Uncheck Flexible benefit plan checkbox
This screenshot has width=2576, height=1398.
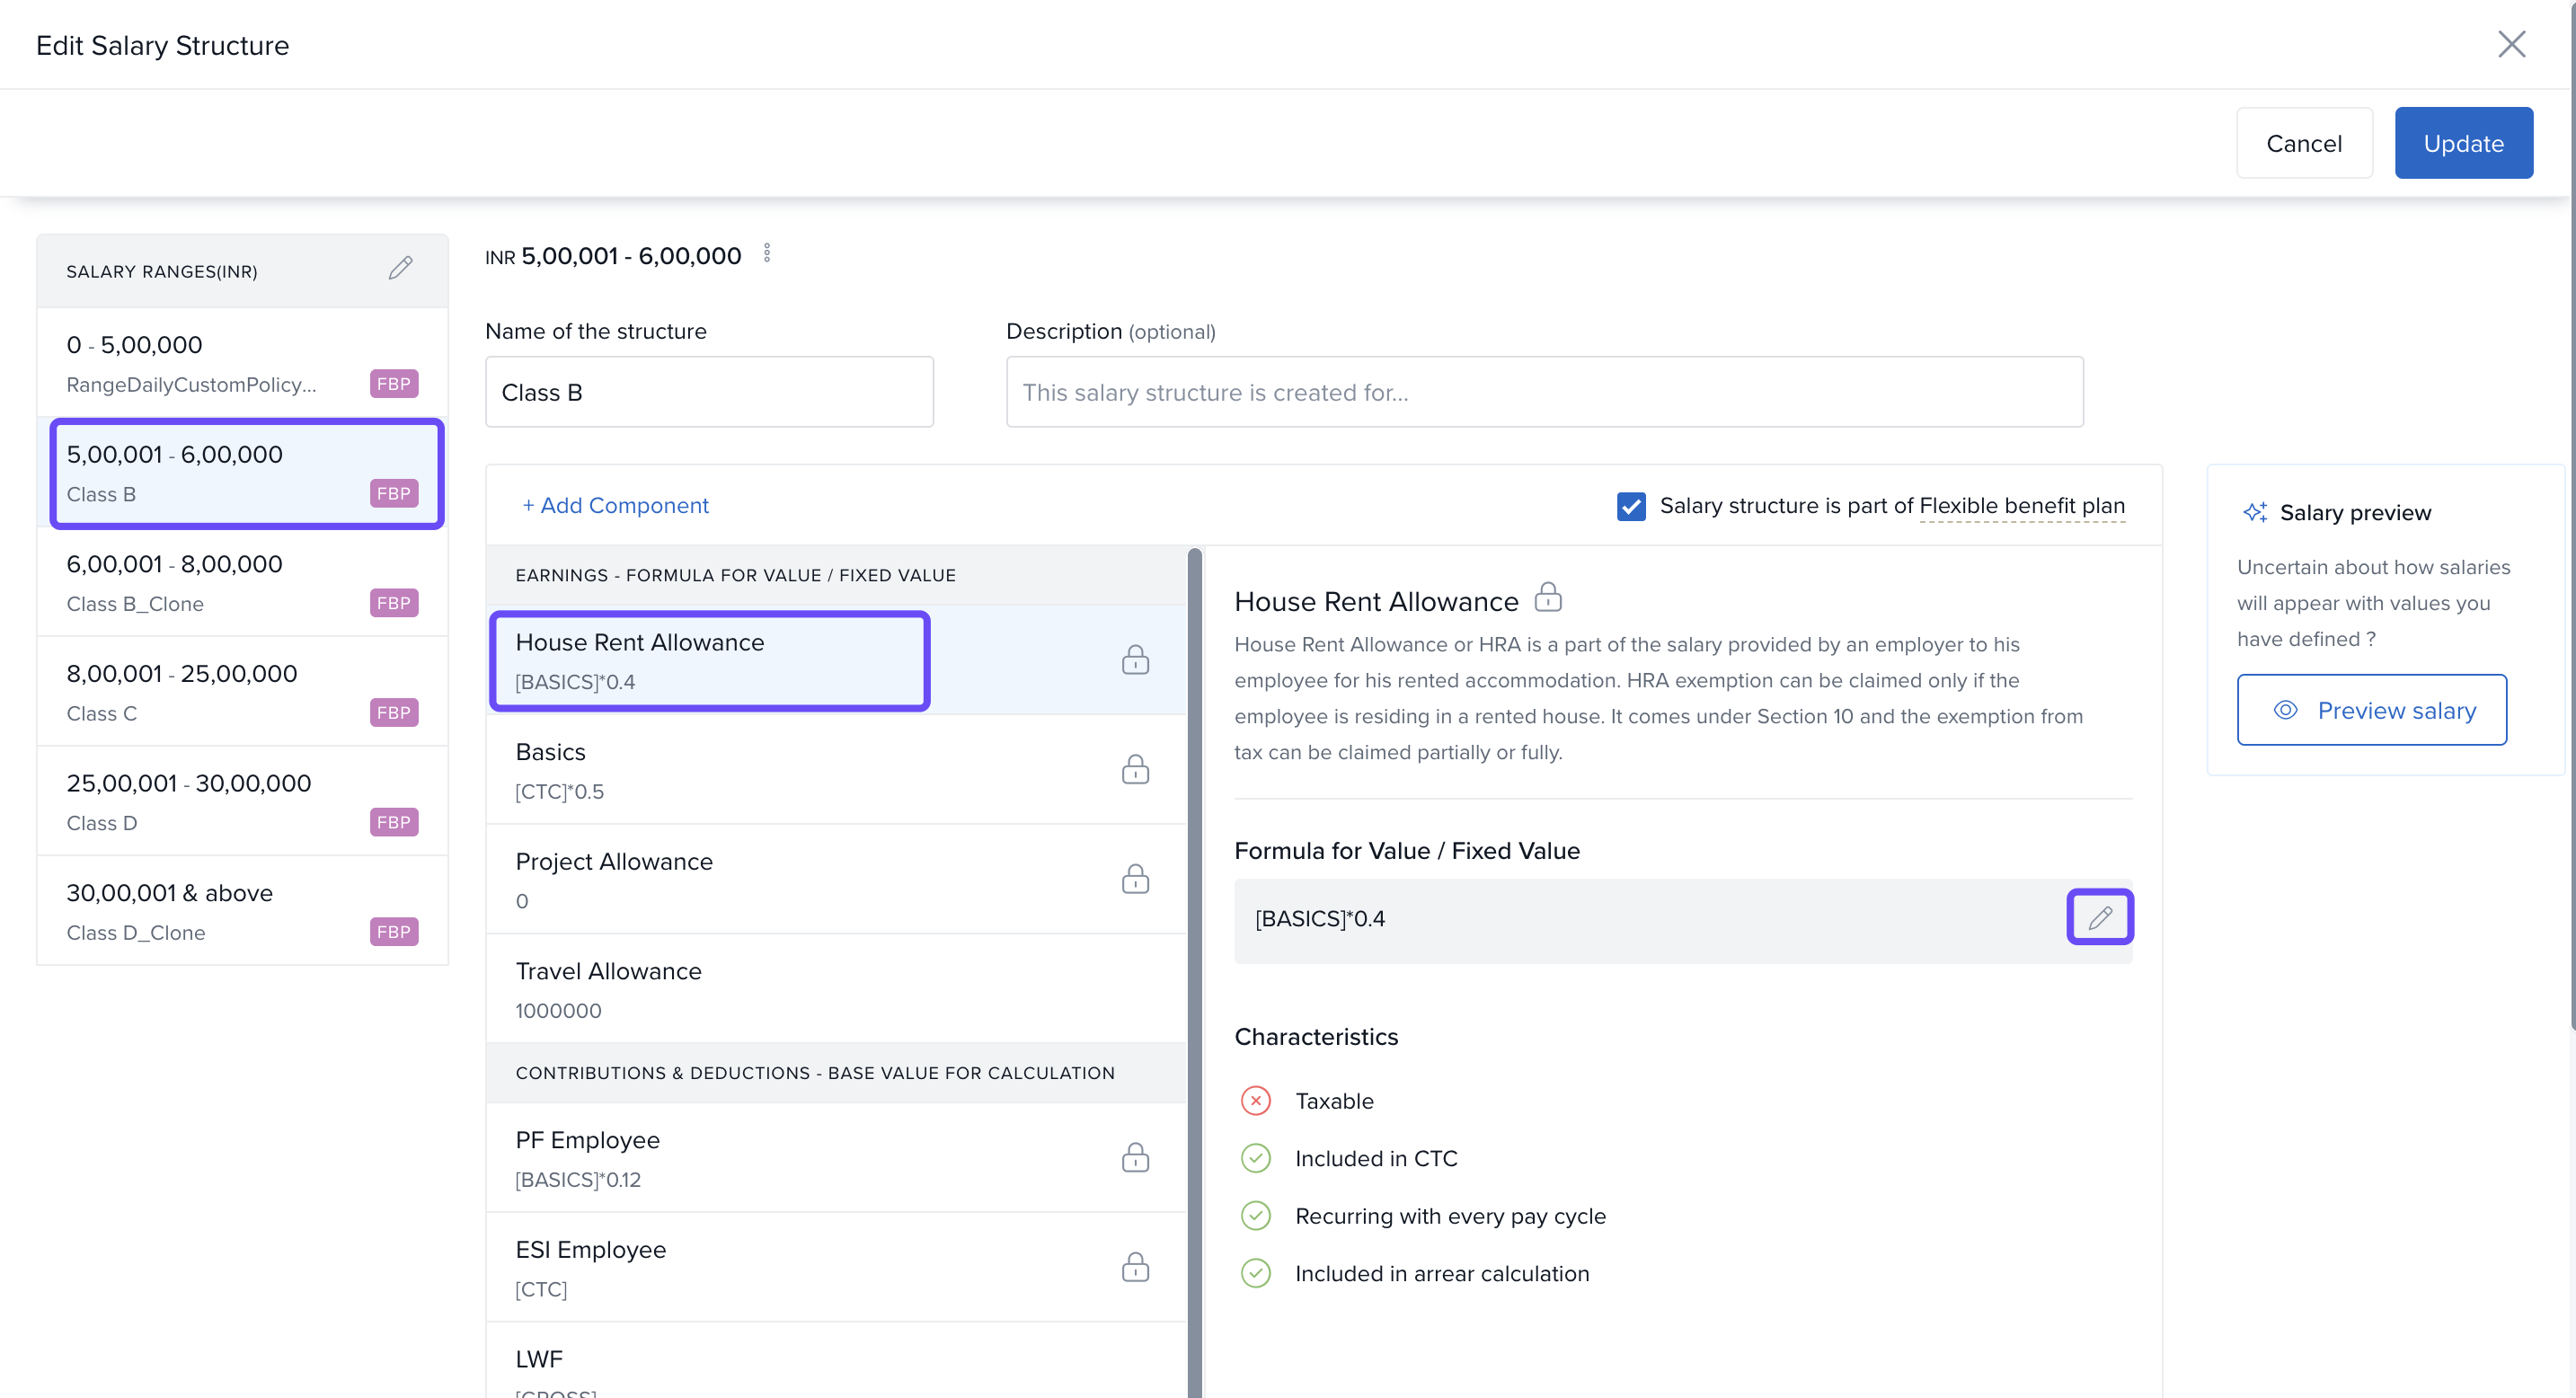click(1631, 506)
